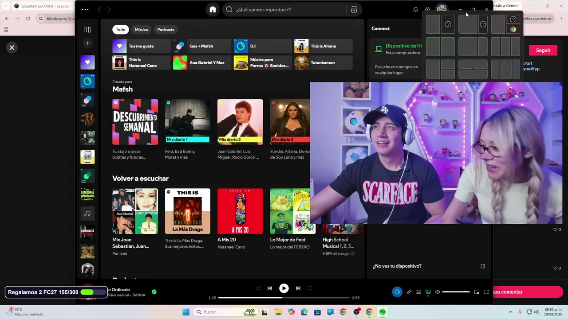The image size is (568, 319).
Task: Open This Is Natanael Cano shortcut
Action: pyautogui.click(x=142, y=62)
